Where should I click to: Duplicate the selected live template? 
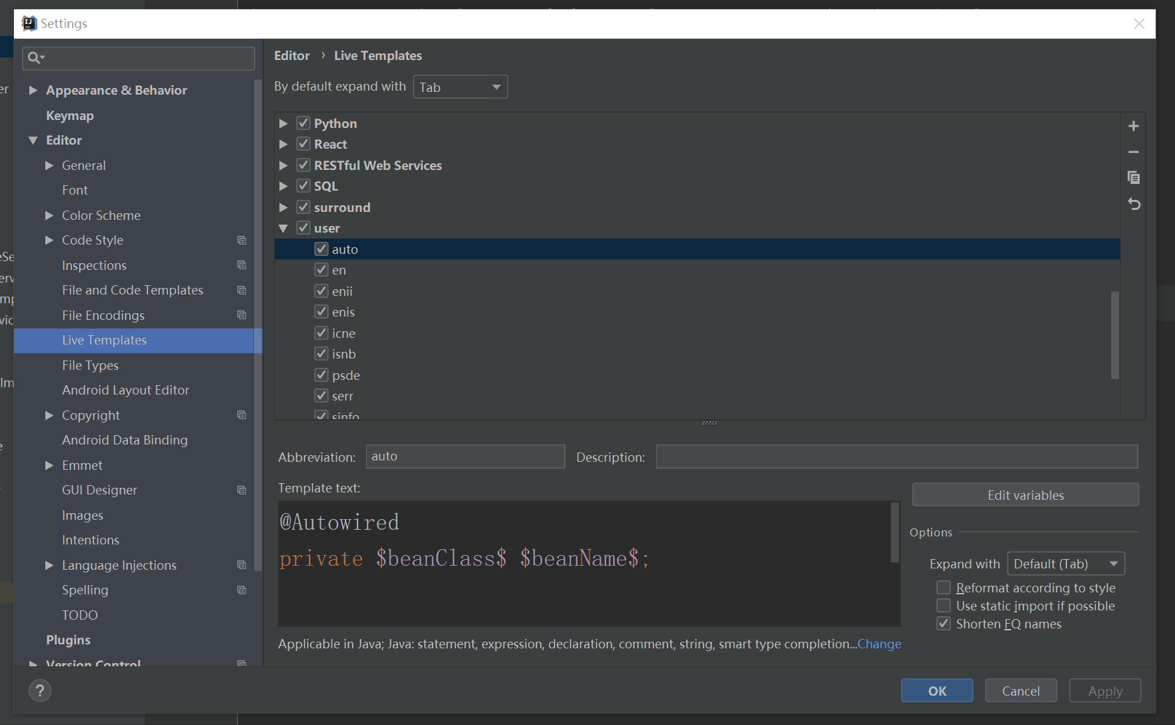click(x=1134, y=177)
